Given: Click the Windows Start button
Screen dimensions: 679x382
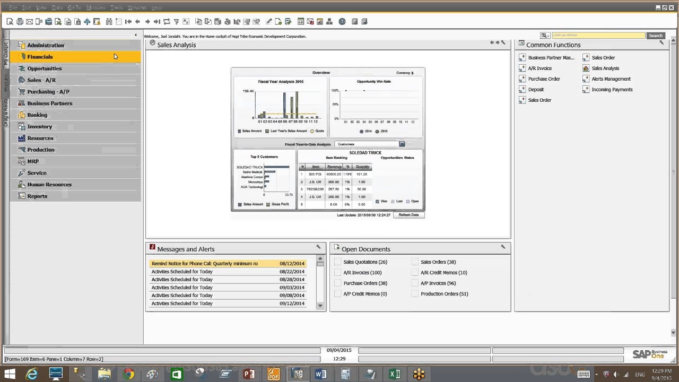Looking at the screenshot, I should tap(10, 374).
